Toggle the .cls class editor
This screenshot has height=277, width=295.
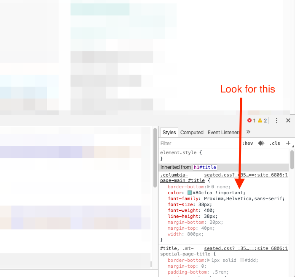pos(275,143)
